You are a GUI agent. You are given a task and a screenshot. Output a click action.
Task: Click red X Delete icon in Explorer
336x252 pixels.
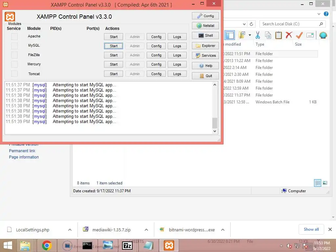pos(289,35)
